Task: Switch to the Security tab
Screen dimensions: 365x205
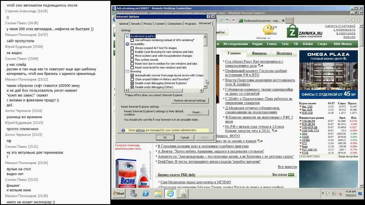Action: tap(136, 24)
